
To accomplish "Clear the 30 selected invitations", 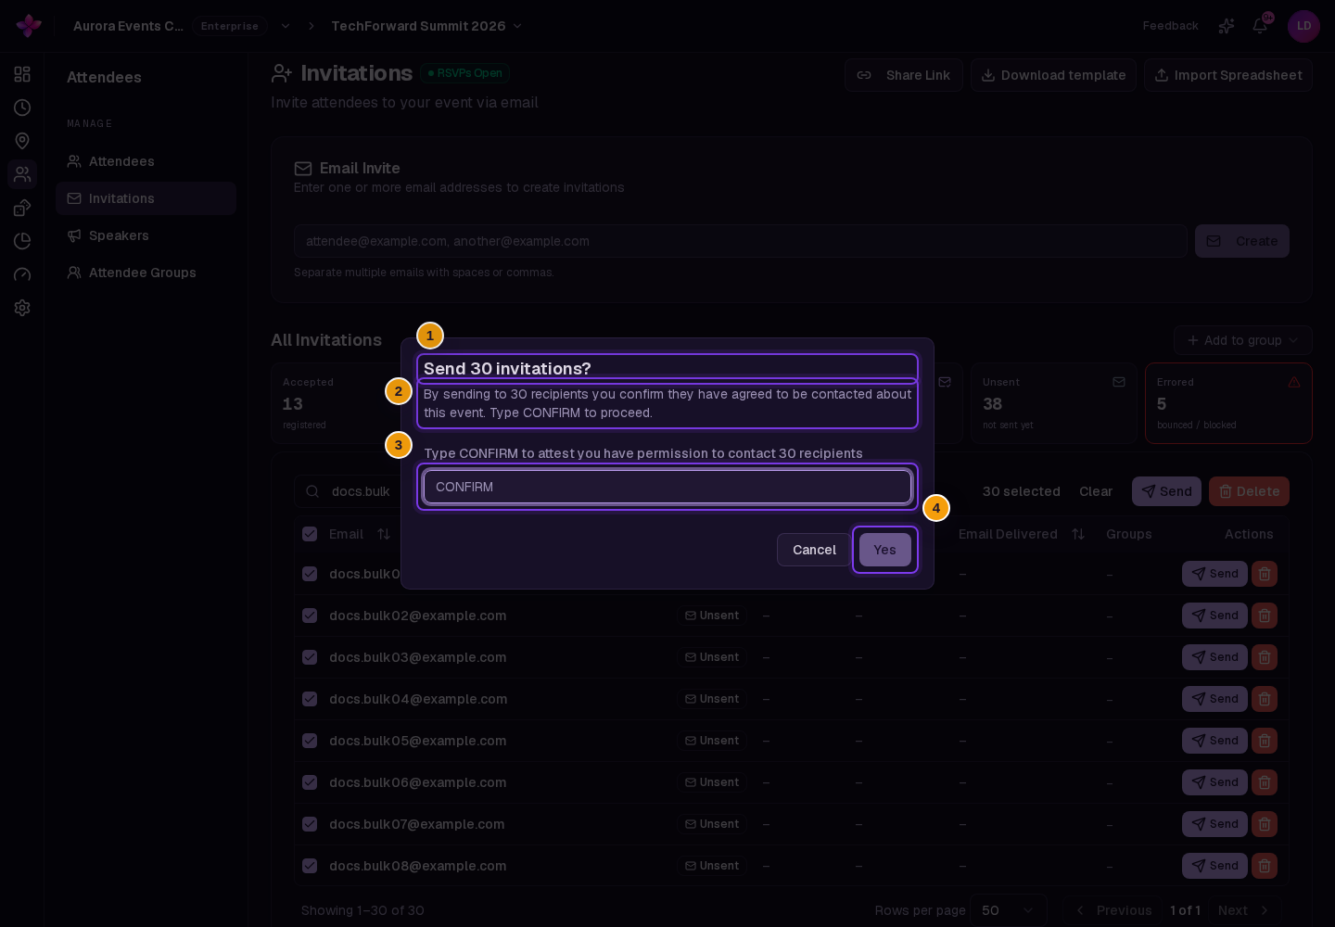I will [1096, 491].
